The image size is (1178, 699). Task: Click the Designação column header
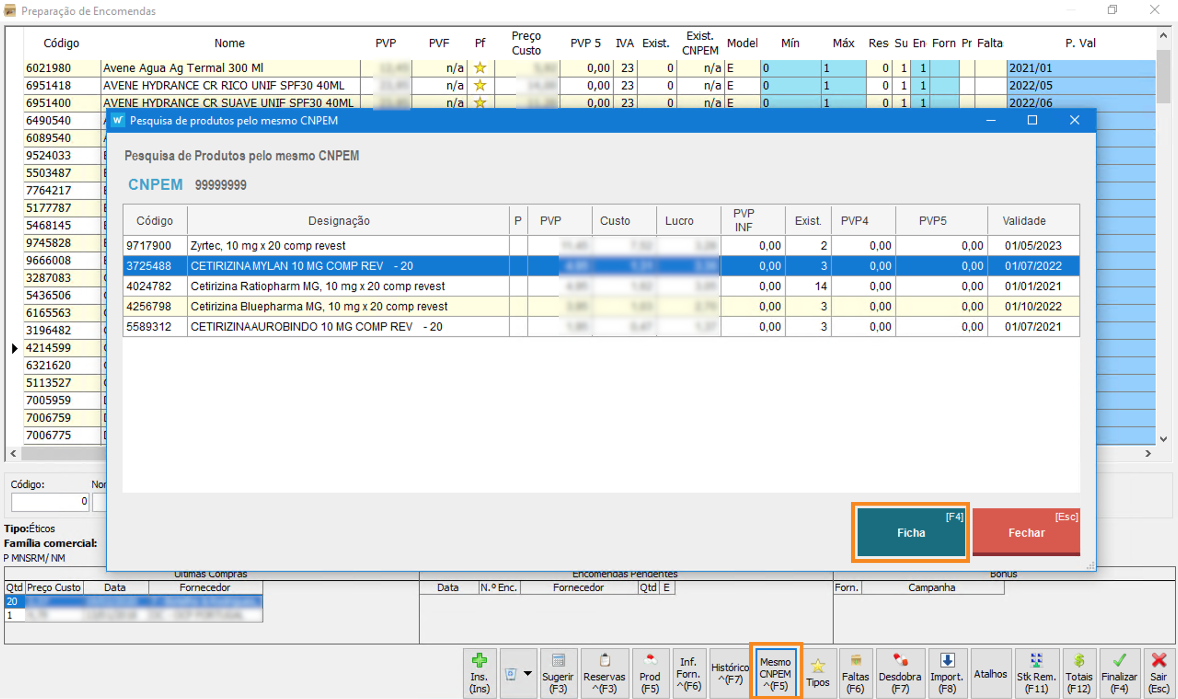(x=339, y=221)
